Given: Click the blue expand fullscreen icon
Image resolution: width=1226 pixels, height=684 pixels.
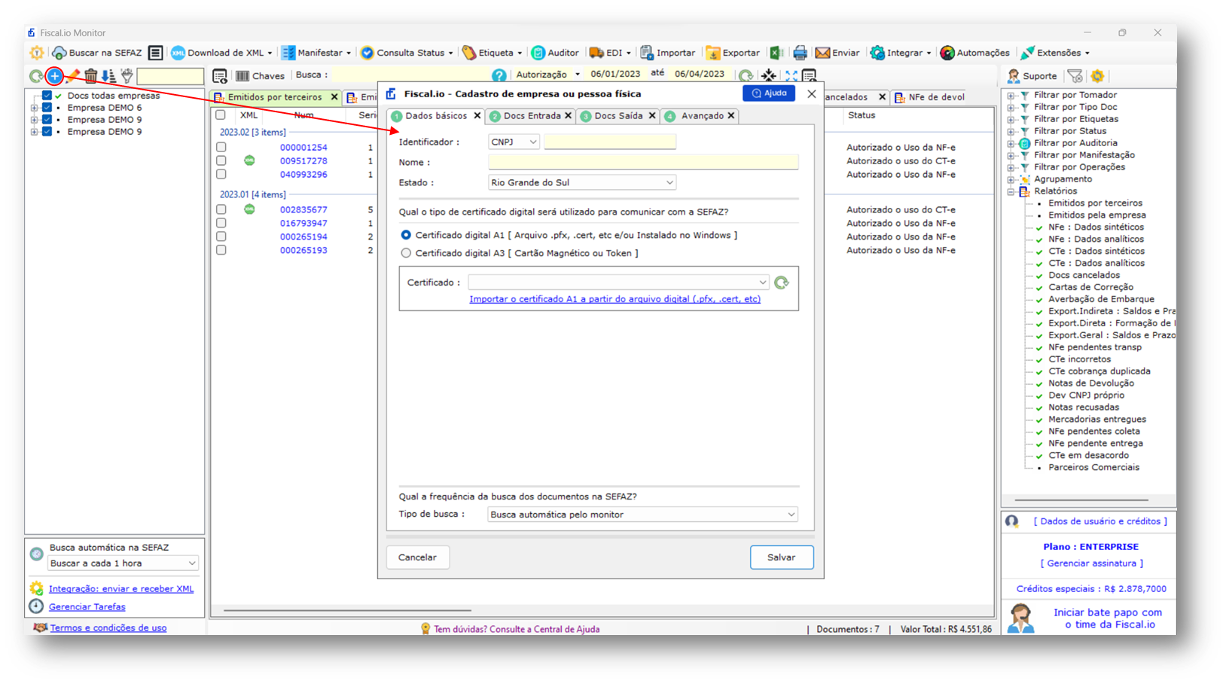Looking at the screenshot, I should (791, 76).
